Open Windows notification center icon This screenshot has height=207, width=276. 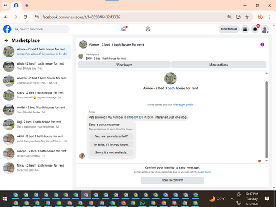(x=267, y=198)
